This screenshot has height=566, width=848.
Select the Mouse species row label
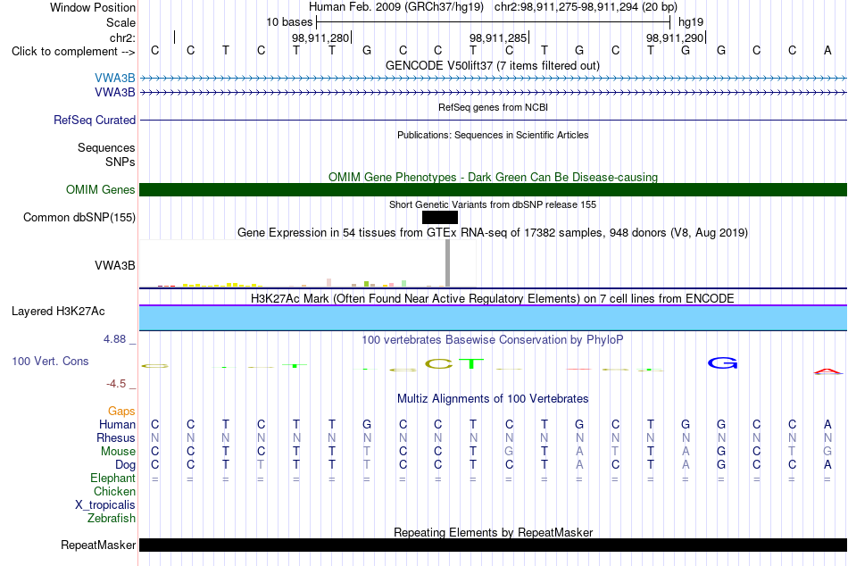[x=118, y=452]
